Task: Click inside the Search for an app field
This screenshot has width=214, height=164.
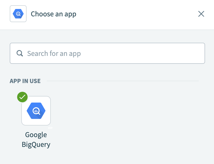Action: 105,53
